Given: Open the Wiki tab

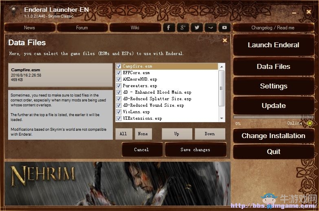Looking at the screenshot, I should point(135,28).
